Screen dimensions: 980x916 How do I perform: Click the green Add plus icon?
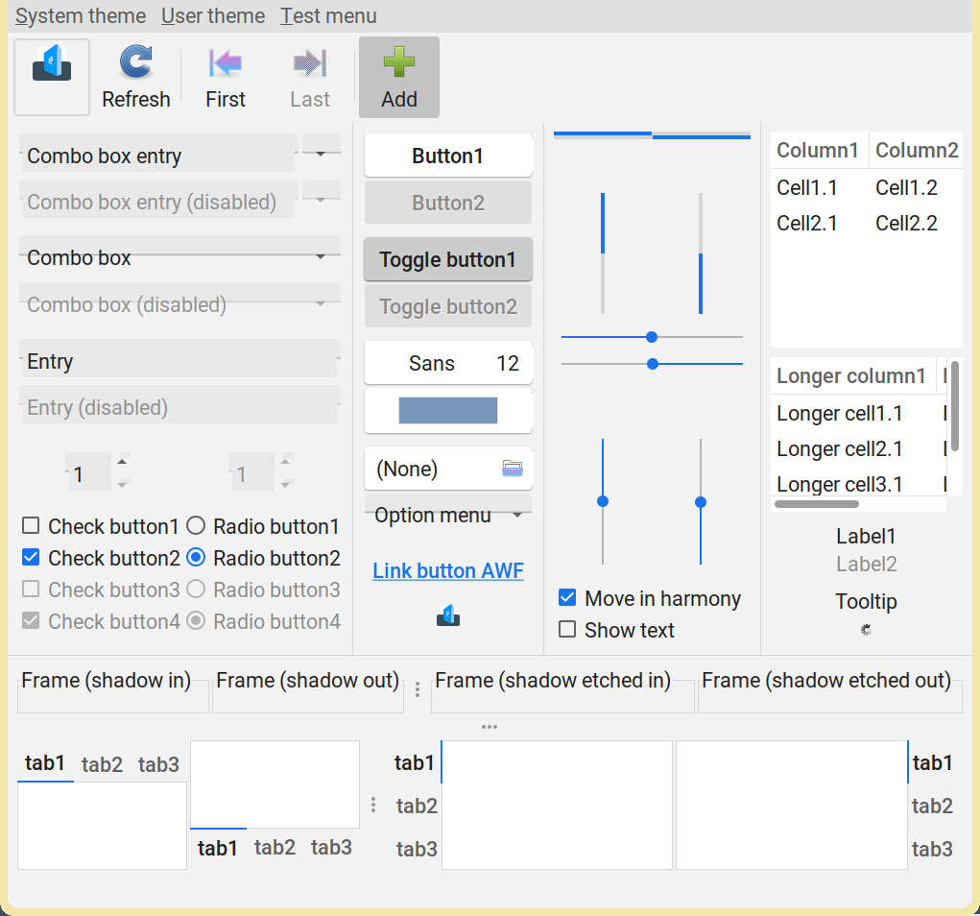point(398,61)
